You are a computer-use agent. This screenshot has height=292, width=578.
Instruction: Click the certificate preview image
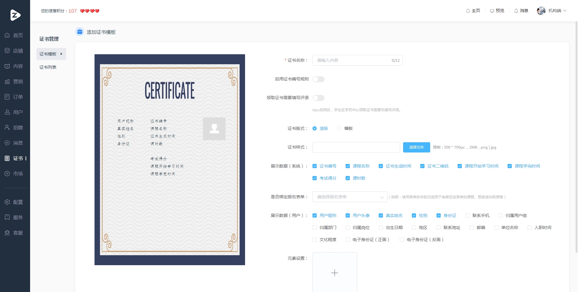point(170,160)
